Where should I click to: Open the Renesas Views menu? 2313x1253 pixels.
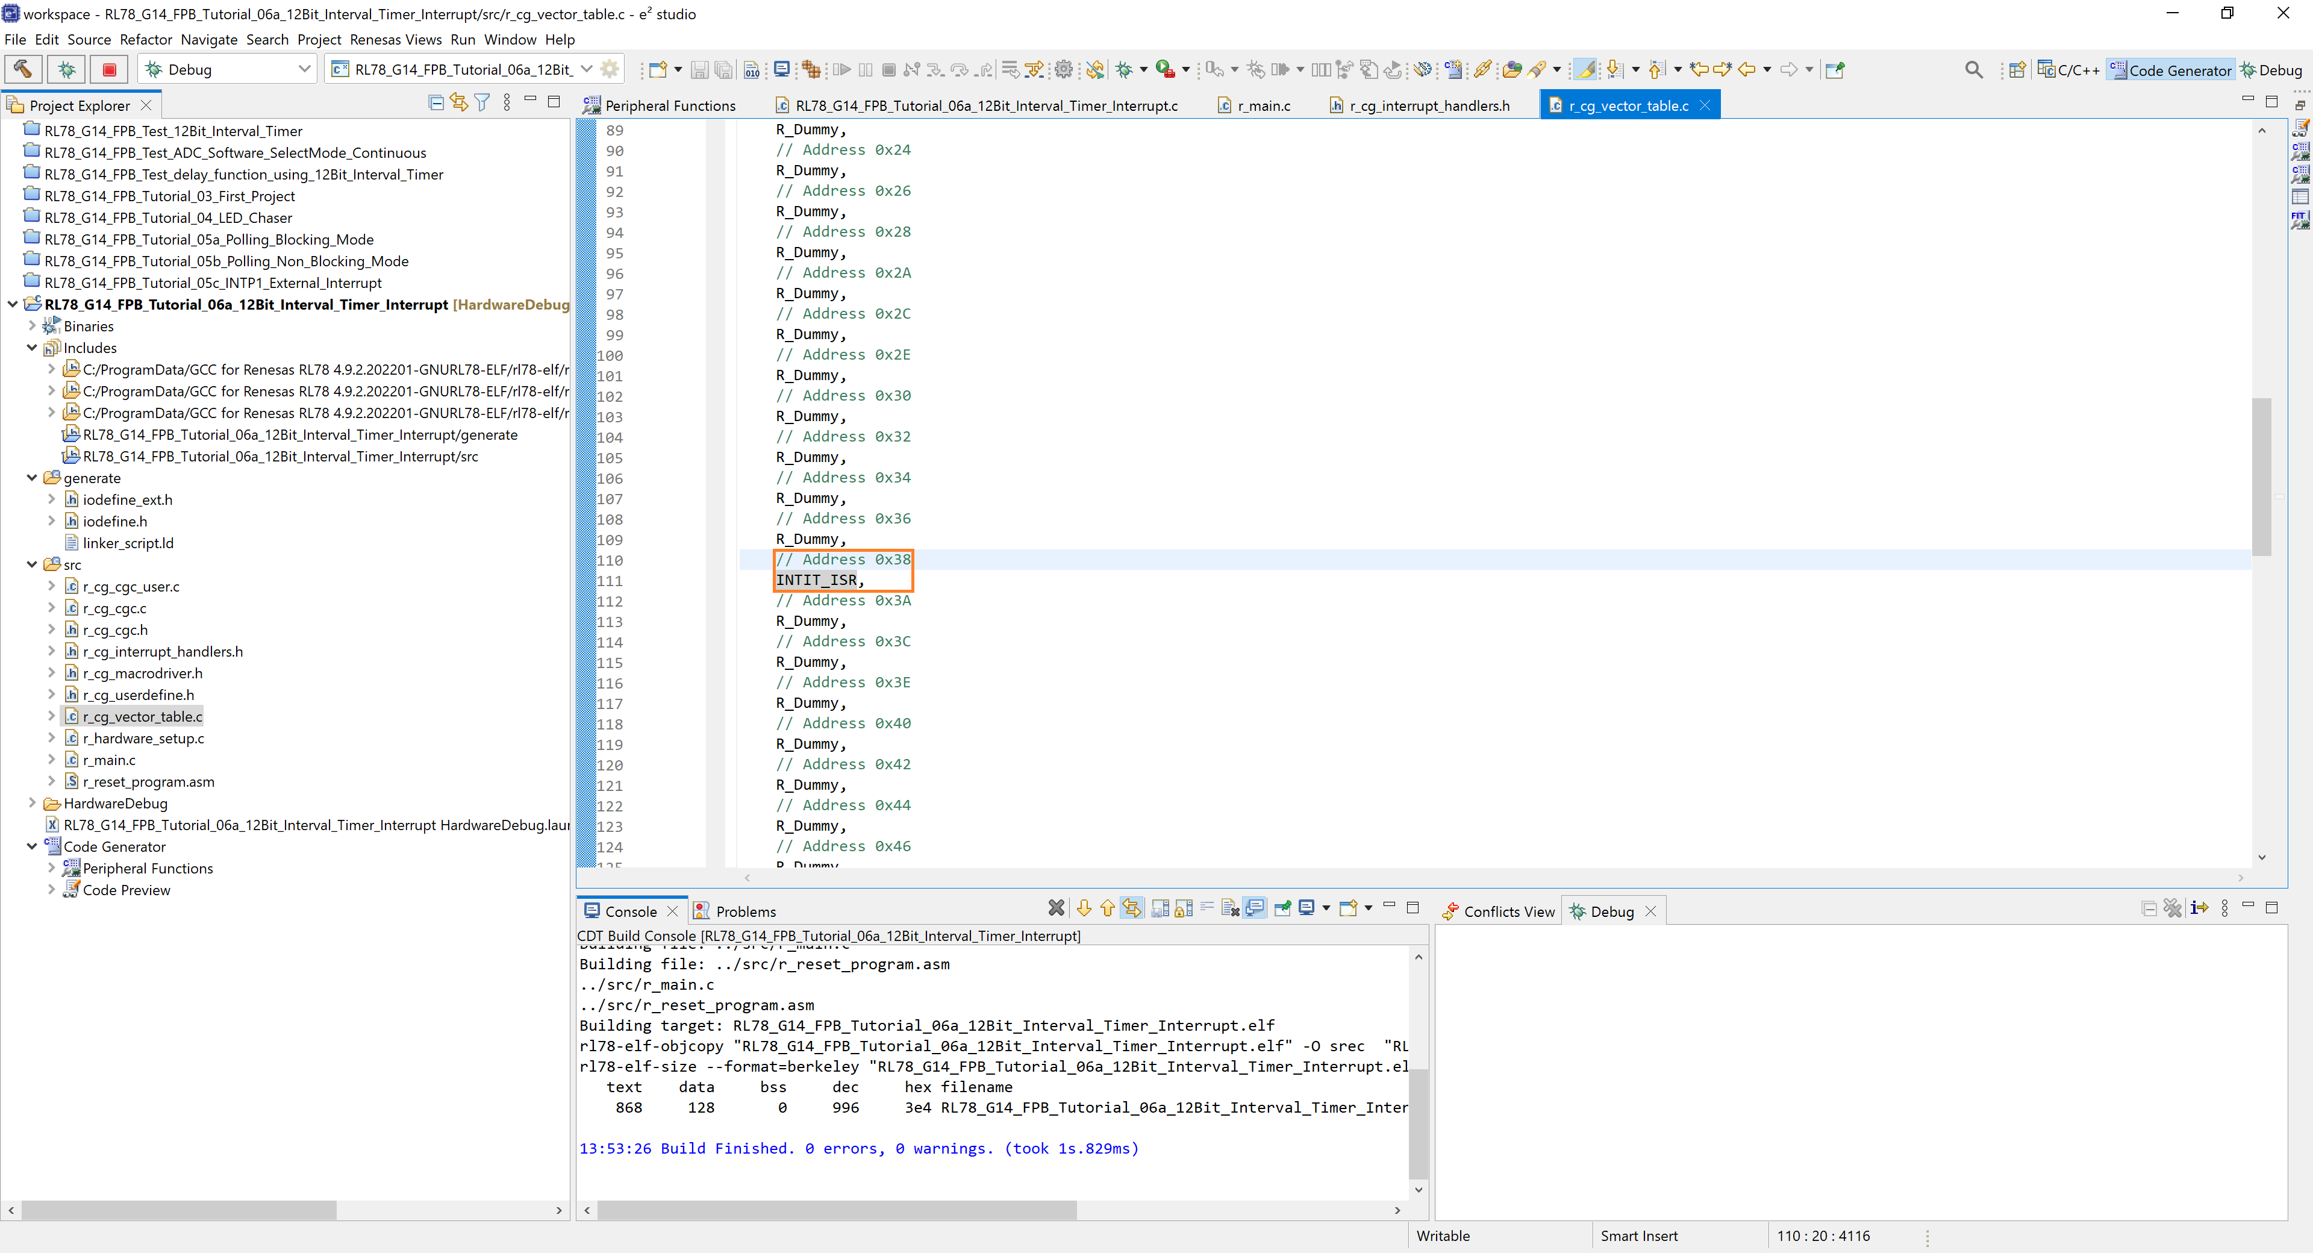(395, 40)
